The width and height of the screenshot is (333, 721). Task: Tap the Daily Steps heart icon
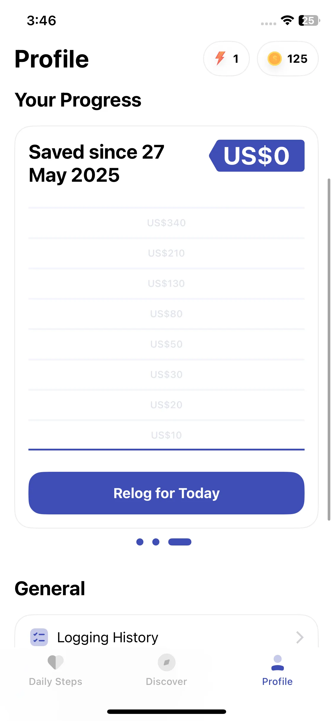click(x=55, y=662)
